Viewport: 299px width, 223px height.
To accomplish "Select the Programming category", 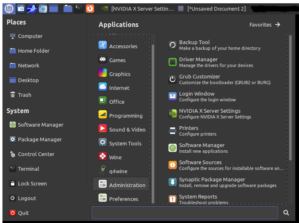I will 121,116.
